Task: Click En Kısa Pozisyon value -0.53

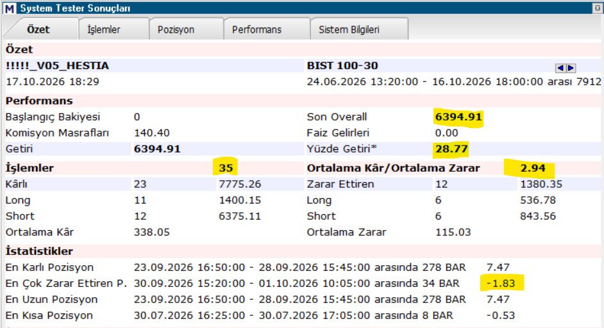Action: click(501, 315)
